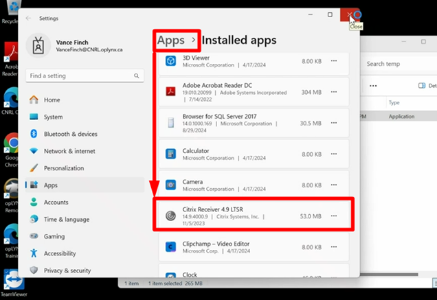Click the Apps breadcrumb link

coord(171,41)
